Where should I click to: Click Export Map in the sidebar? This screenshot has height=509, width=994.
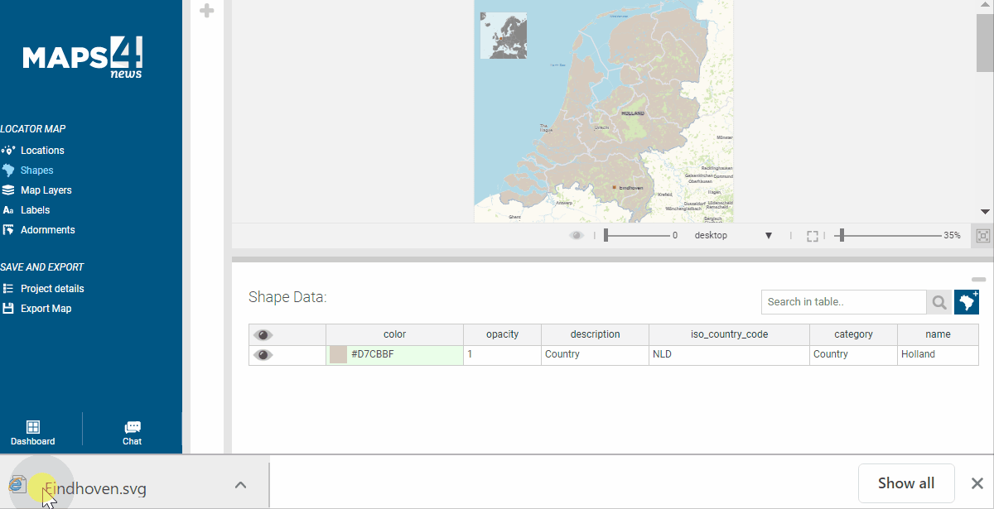[46, 309]
